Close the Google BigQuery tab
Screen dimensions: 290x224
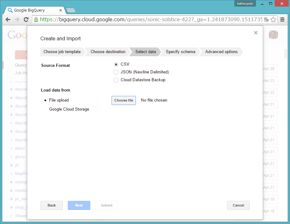[x=61, y=10]
